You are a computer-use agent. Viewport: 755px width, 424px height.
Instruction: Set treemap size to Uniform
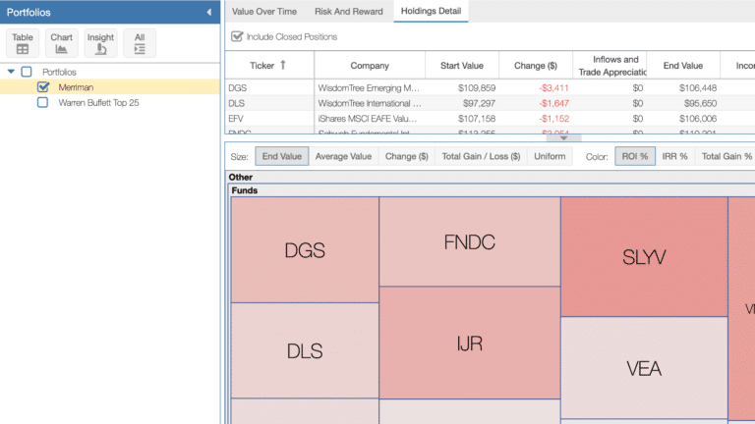click(x=550, y=156)
